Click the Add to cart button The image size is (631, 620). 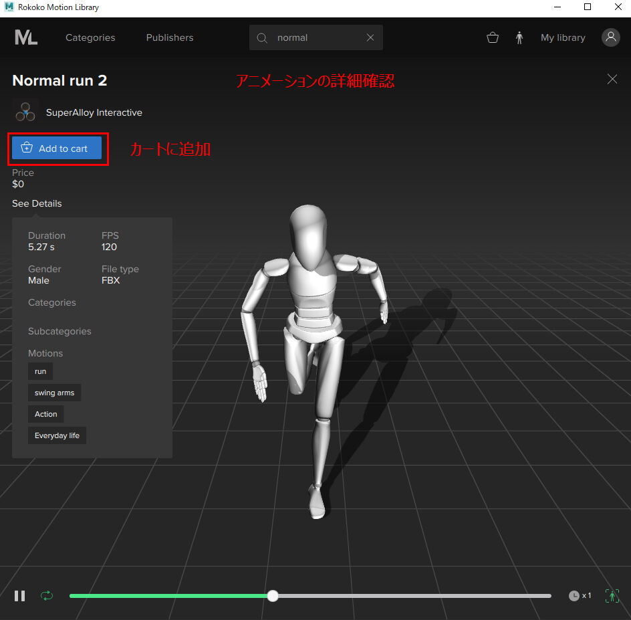57,148
